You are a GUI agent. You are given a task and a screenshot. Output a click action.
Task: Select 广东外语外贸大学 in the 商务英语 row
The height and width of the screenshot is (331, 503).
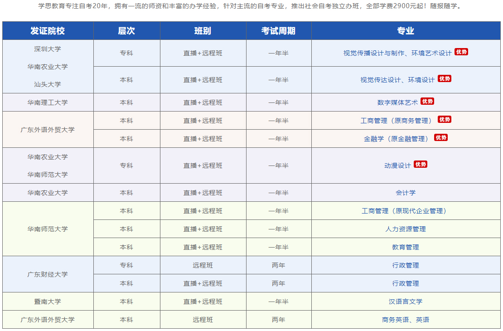(x=48, y=320)
